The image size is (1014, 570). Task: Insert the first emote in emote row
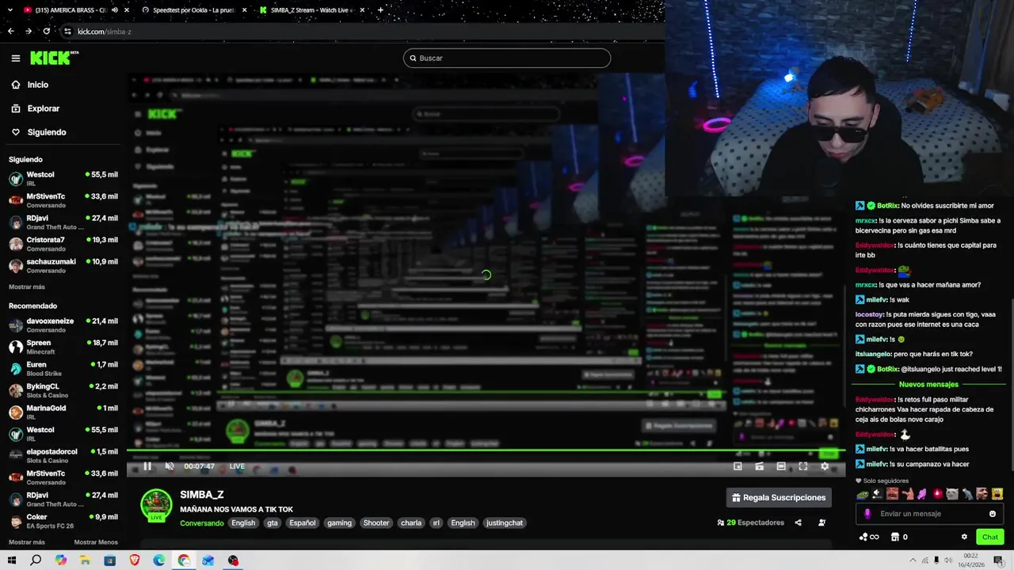(x=862, y=494)
